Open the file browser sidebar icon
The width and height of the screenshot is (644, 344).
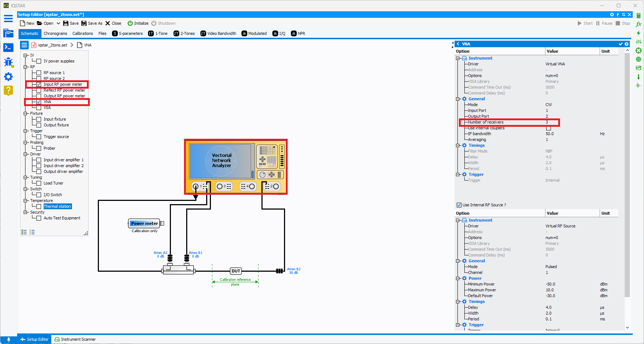click(x=8, y=33)
